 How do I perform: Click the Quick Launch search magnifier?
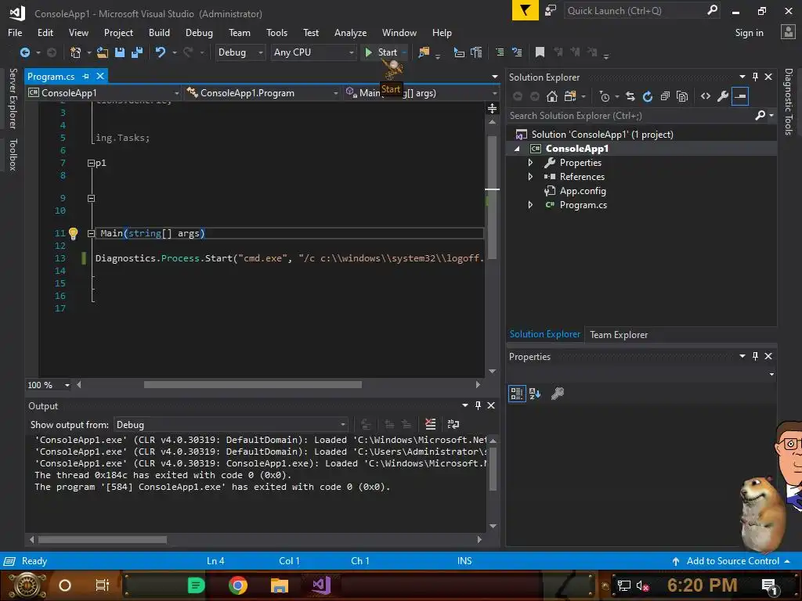click(712, 10)
